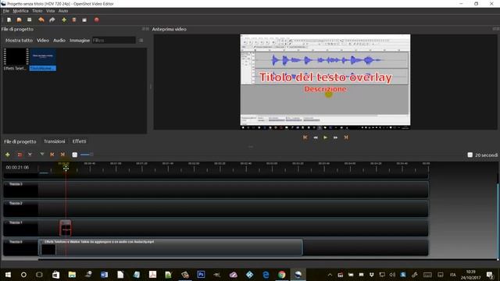The width and height of the screenshot is (500, 281).
Task: Click the video preview frame
Action: [x=325, y=81]
